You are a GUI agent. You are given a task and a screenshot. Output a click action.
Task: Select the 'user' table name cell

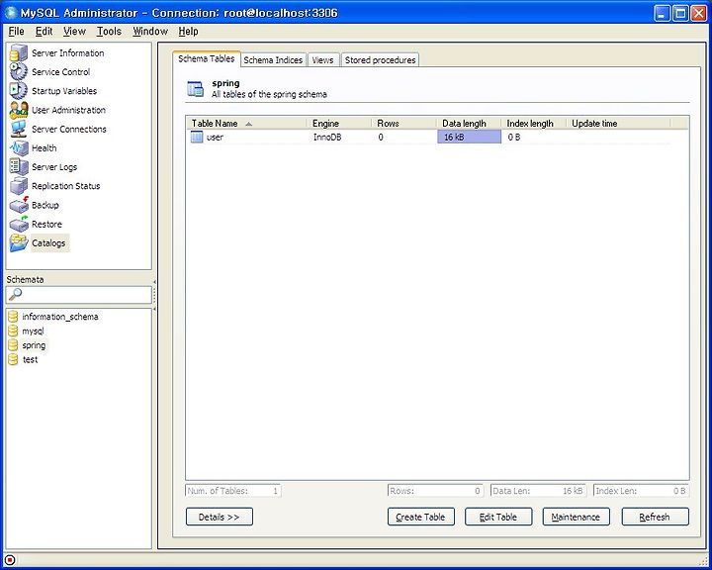(215, 137)
